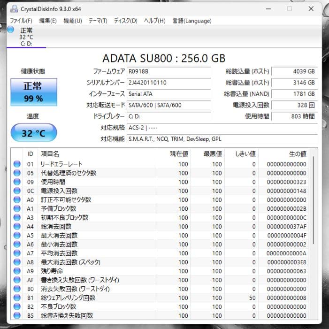This screenshot has height=329, width=329.
Task: Click status orb for row A9 残り寿命
Action: 17,271
